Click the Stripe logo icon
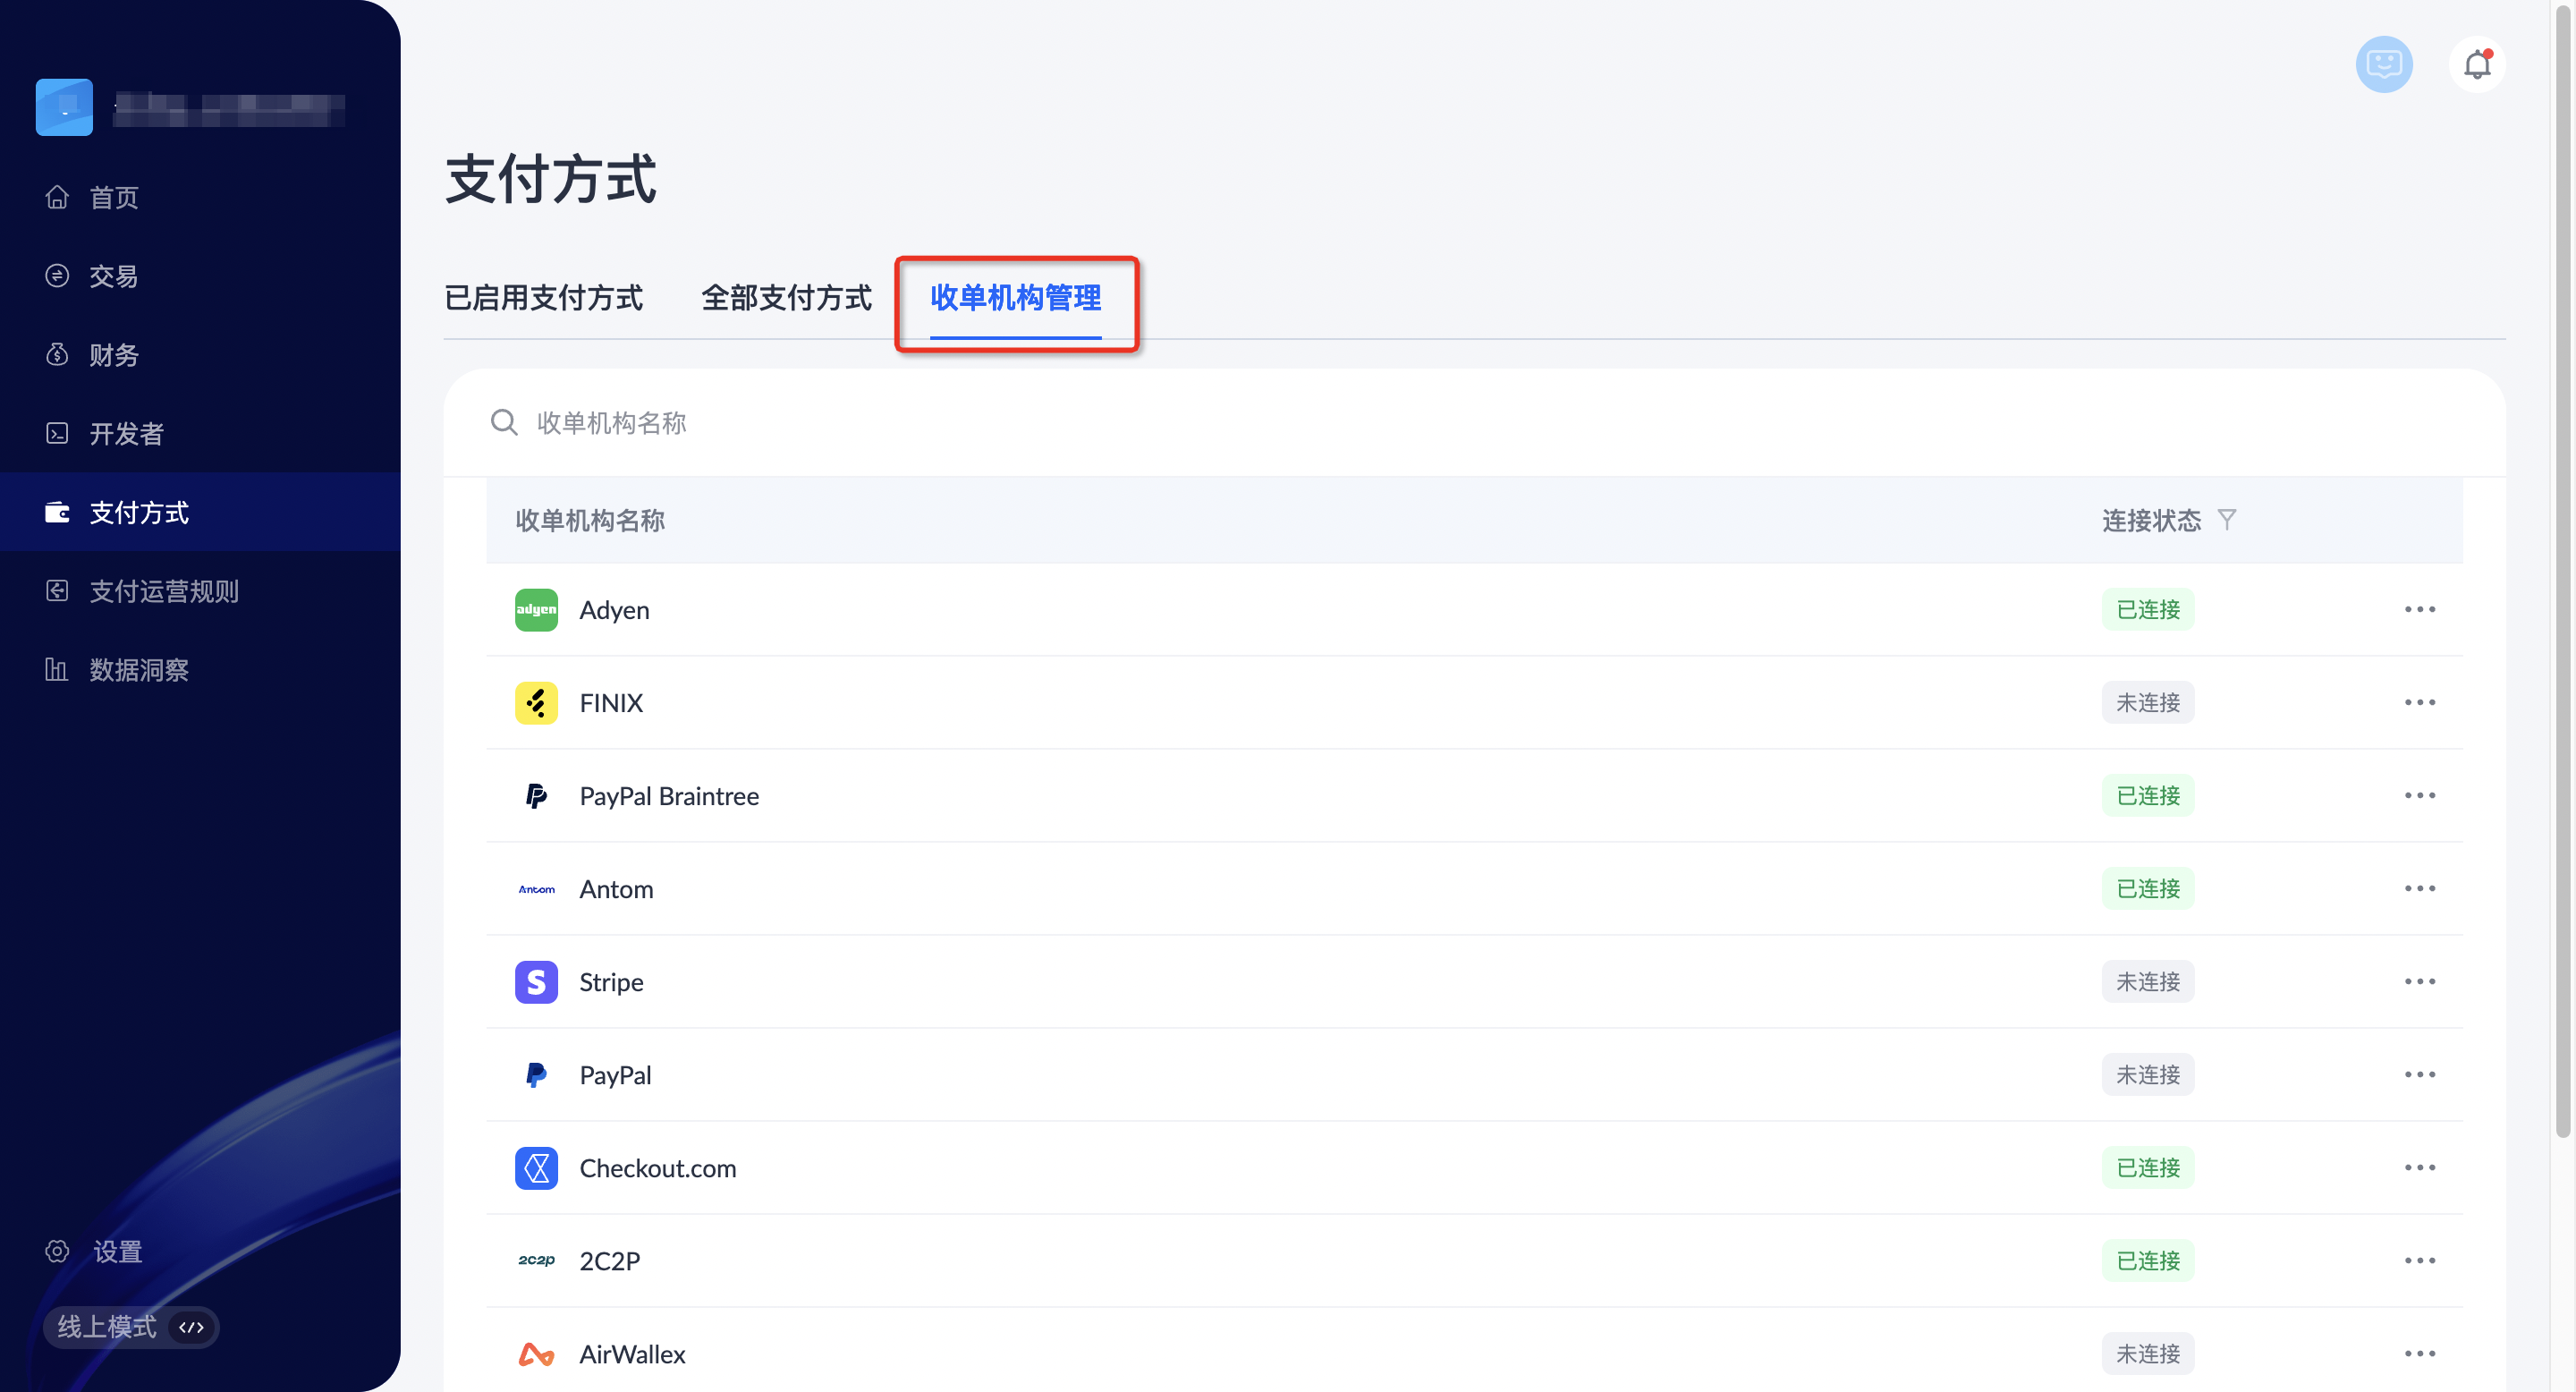This screenshot has width=2576, height=1392. click(x=536, y=982)
